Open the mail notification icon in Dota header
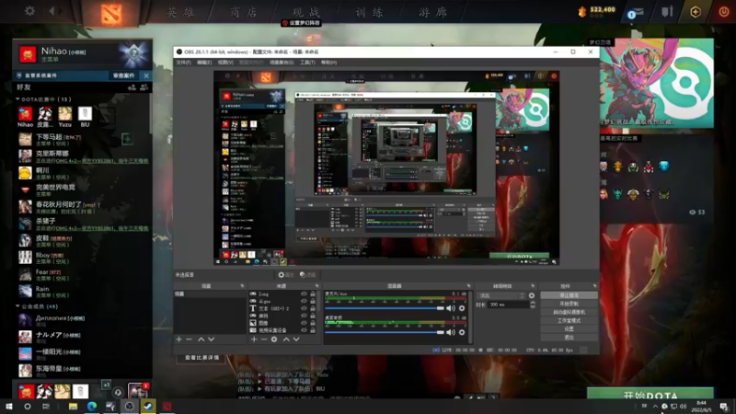This screenshot has height=414, width=736. click(x=635, y=13)
